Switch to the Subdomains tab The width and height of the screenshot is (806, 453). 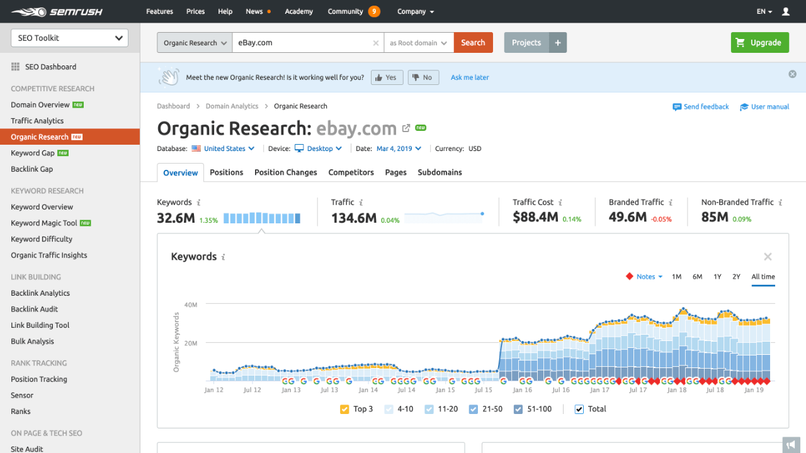pos(440,172)
